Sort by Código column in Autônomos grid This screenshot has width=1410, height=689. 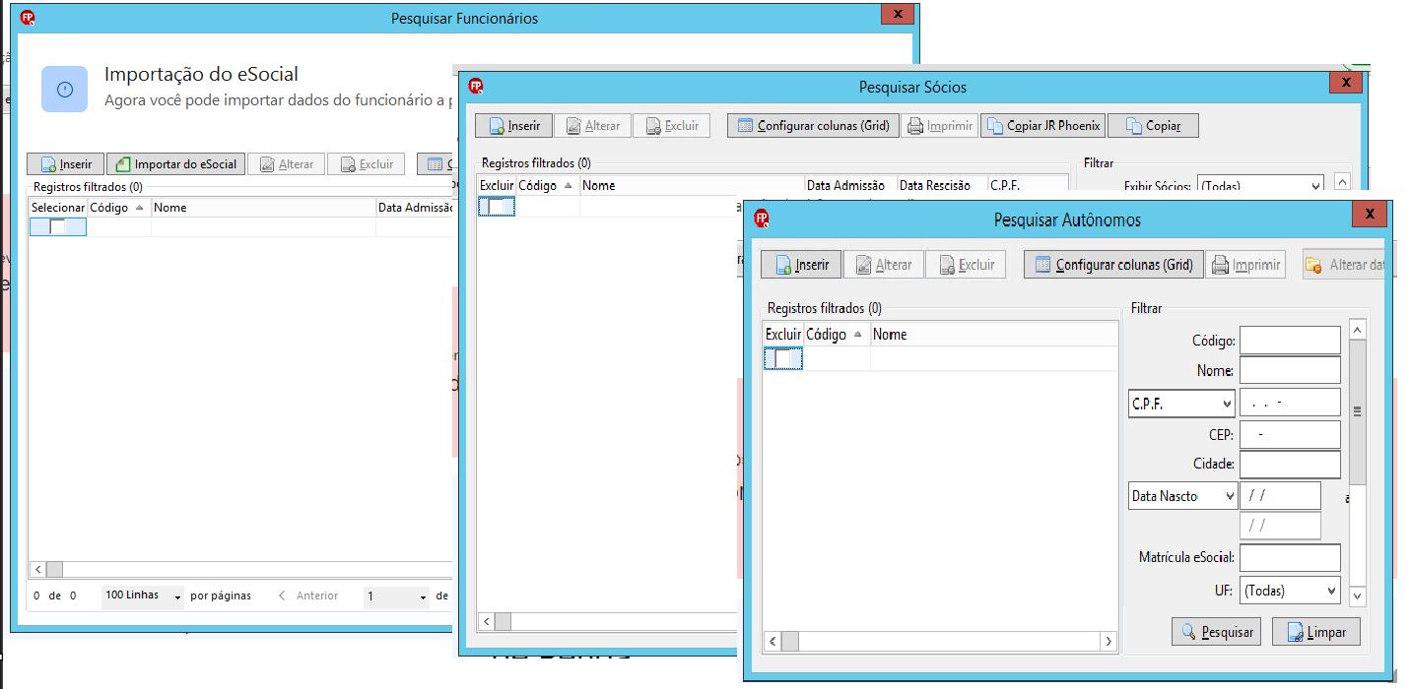837,335
